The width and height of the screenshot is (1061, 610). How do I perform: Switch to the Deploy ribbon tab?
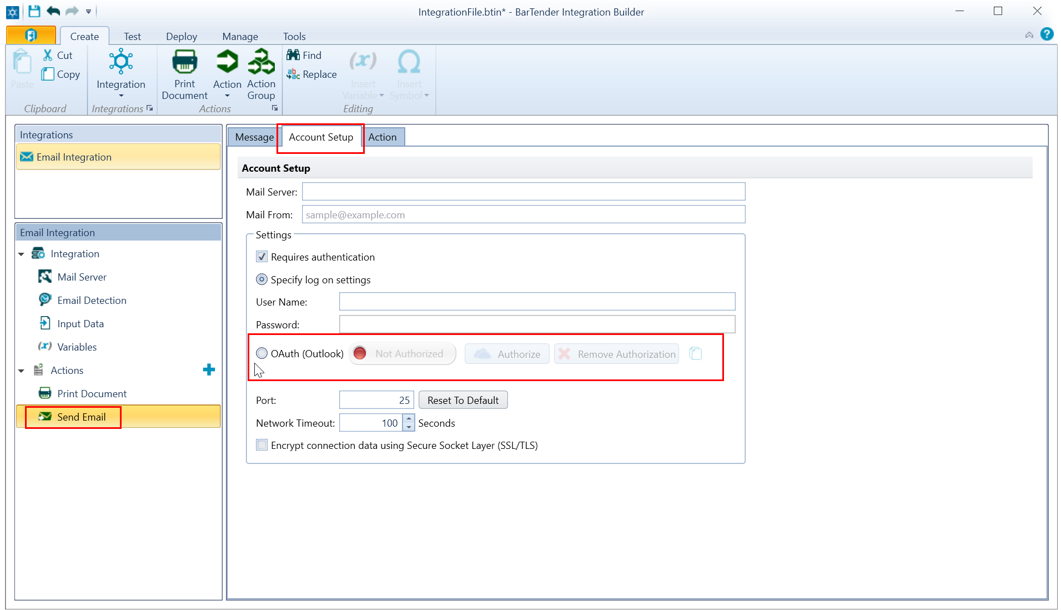coord(182,36)
